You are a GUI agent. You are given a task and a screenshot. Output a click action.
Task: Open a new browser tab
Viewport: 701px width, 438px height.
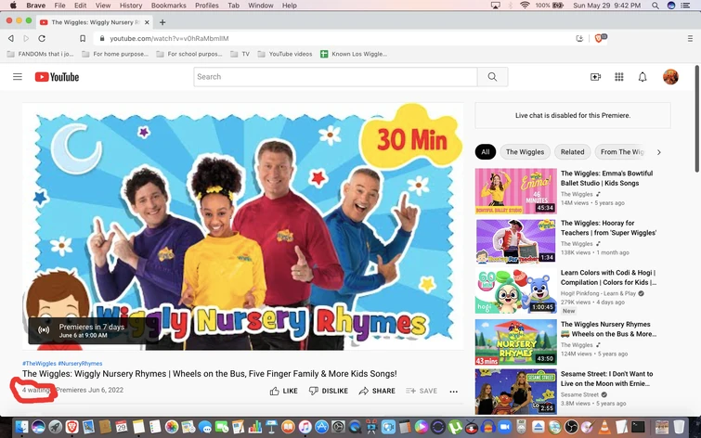(x=162, y=22)
